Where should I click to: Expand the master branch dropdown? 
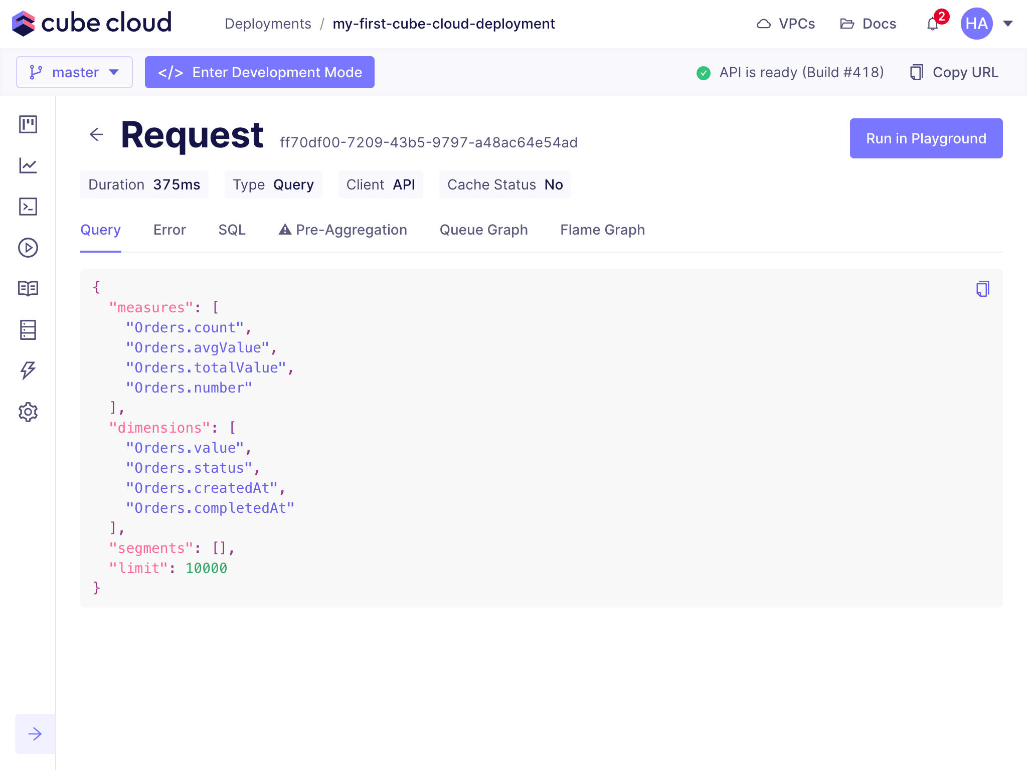pyautogui.click(x=74, y=72)
